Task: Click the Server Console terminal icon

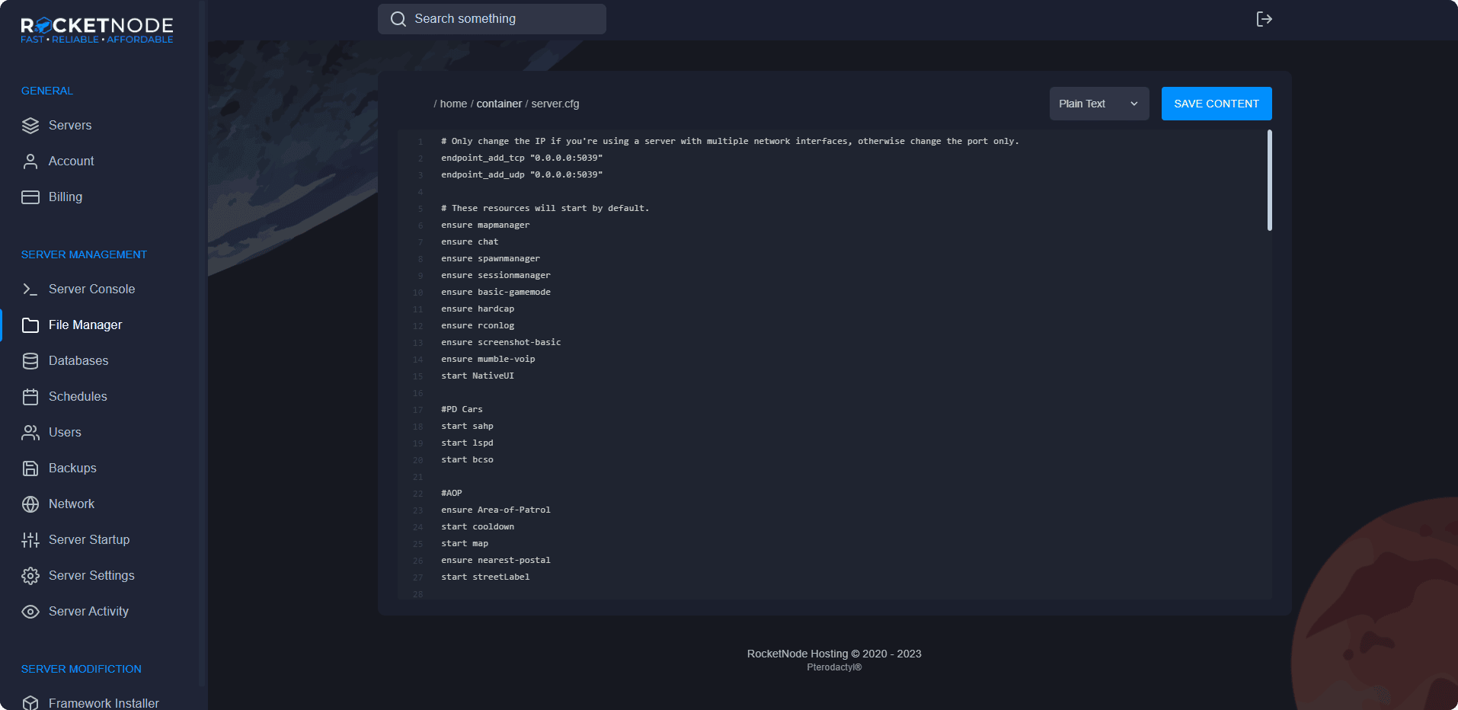Action: 30,289
